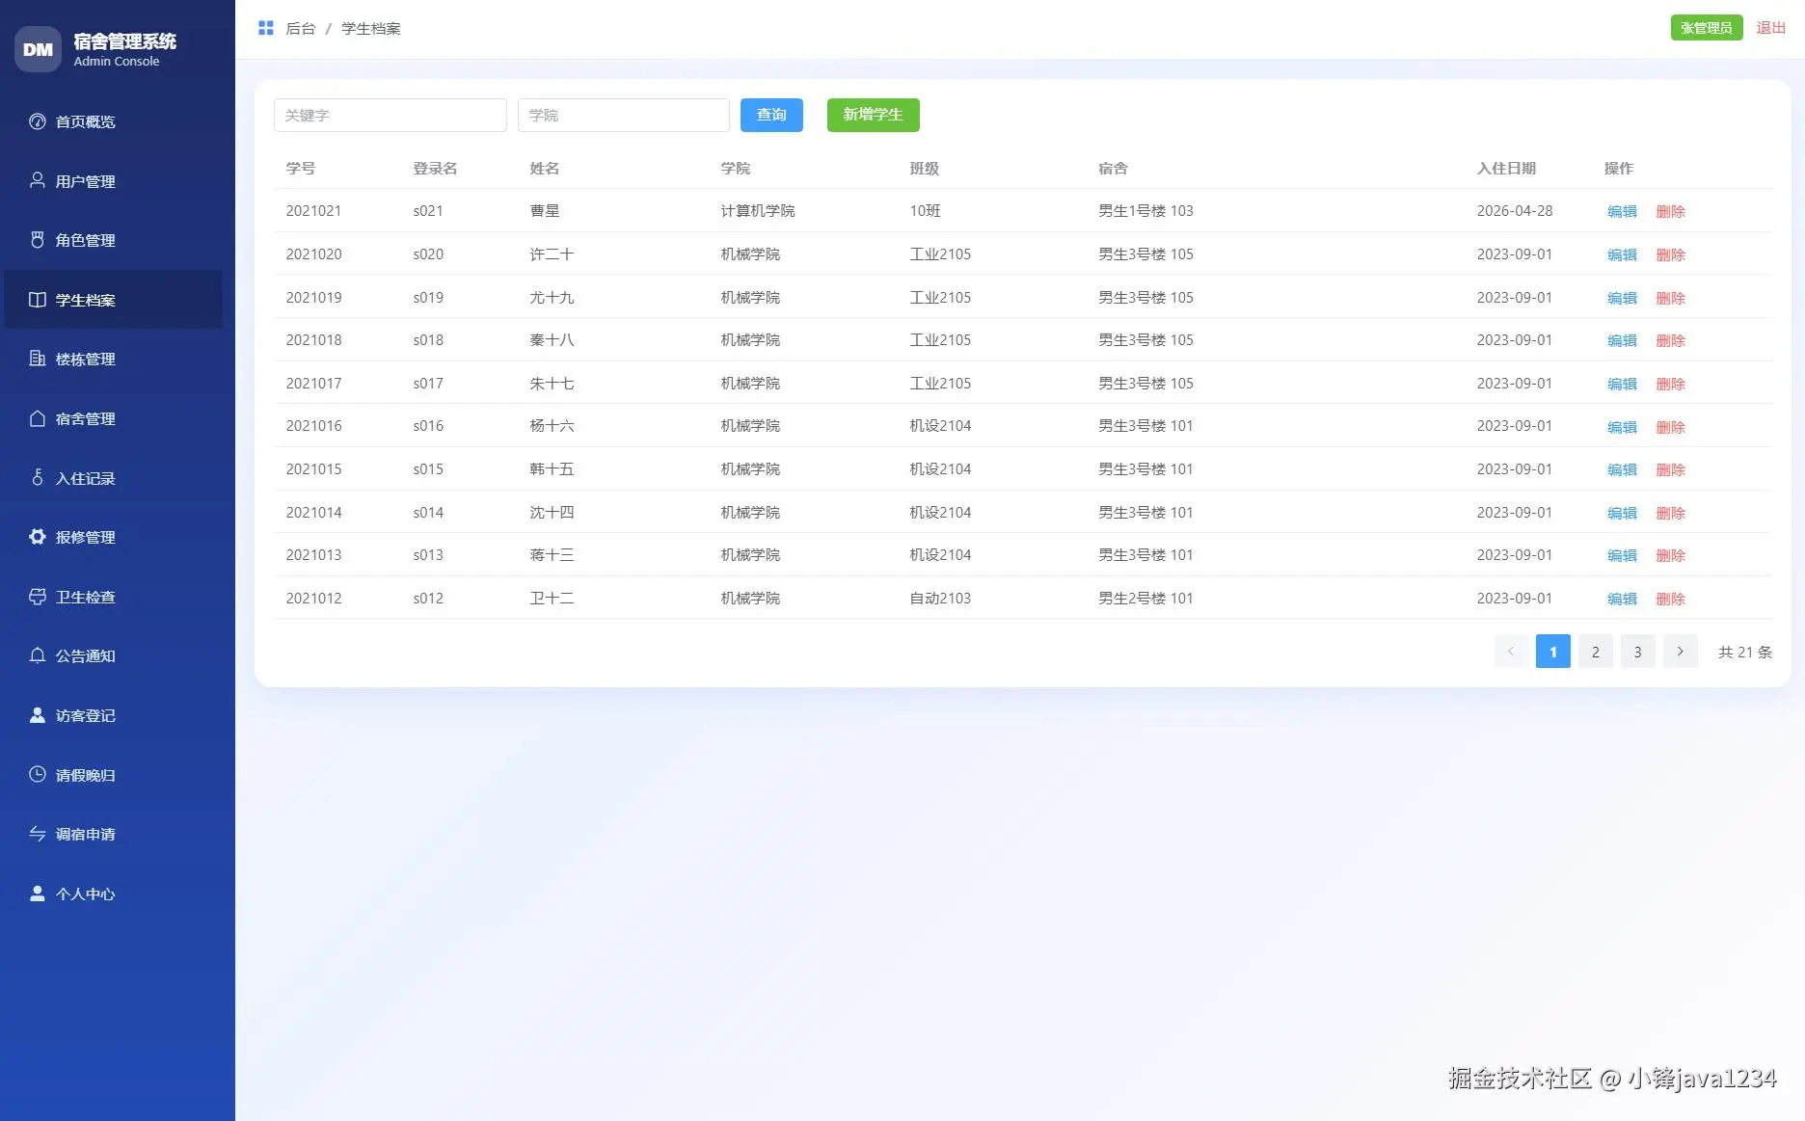Delete student 2021017 朱十七

[1670, 384]
